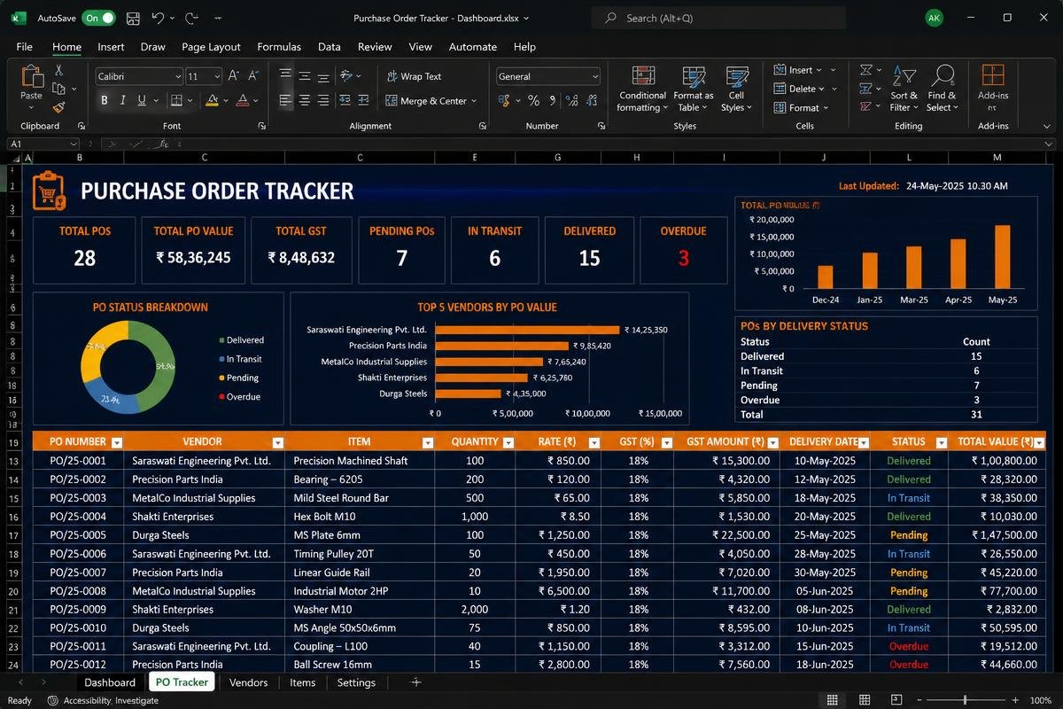Apply the red Font Color swatch
1063x709 pixels.
point(243,101)
